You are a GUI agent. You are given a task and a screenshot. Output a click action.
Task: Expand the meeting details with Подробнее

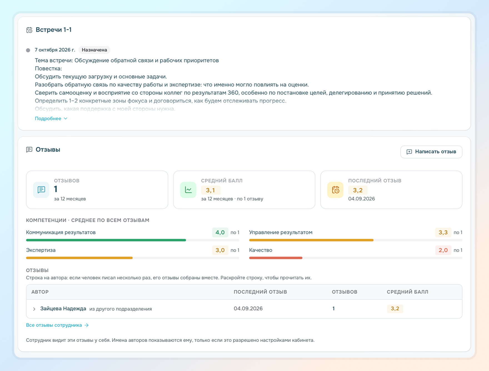tap(51, 119)
